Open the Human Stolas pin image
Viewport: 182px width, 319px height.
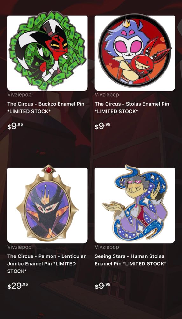click(135, 205)
